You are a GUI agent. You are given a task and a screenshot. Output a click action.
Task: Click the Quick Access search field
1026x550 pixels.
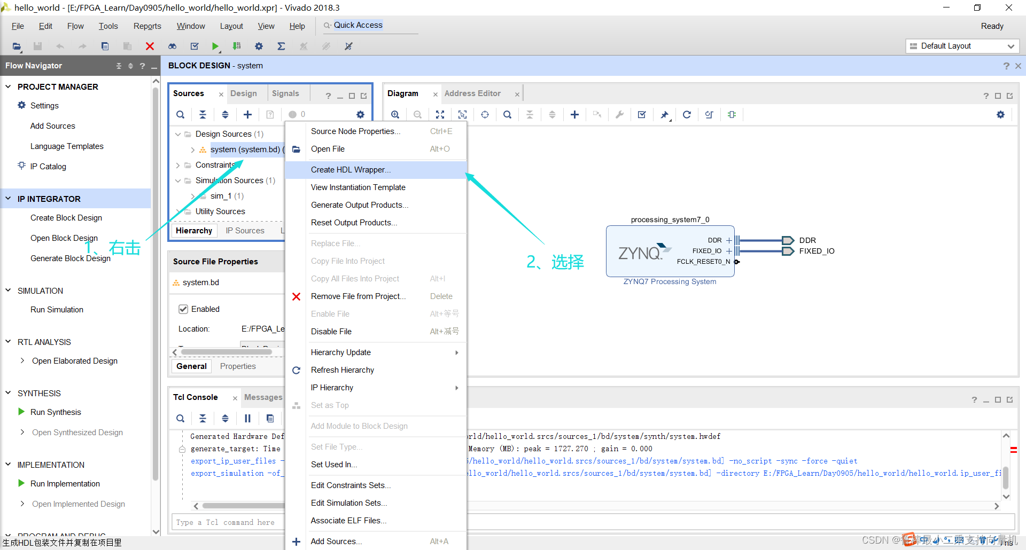pos(370,26)
